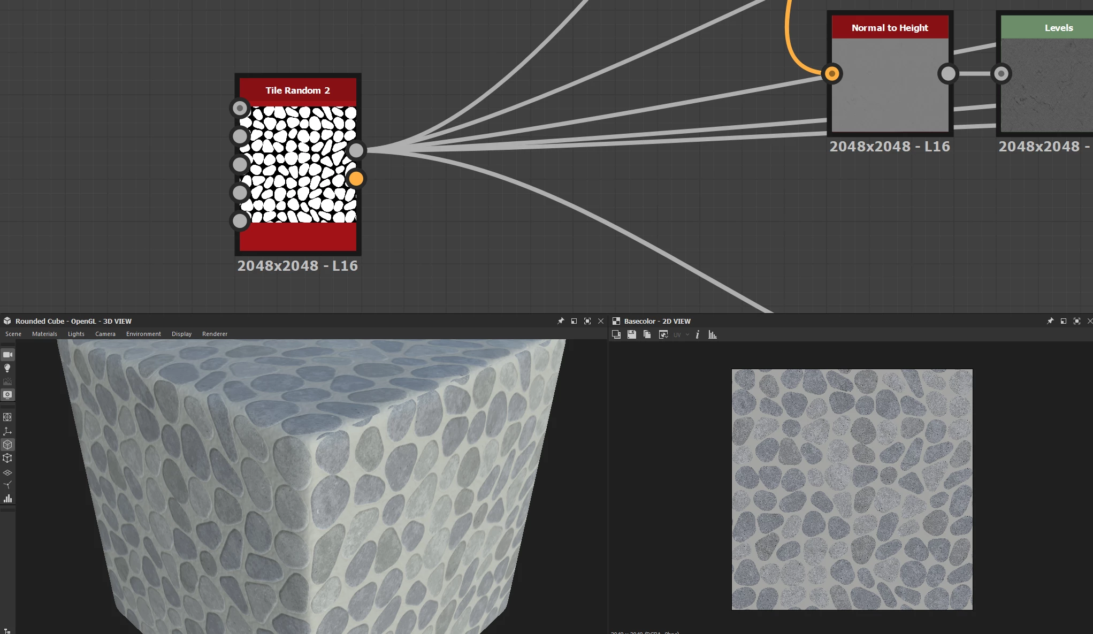Pin the 3D VIEW panel
The image size is (1093, 634).
561,321
